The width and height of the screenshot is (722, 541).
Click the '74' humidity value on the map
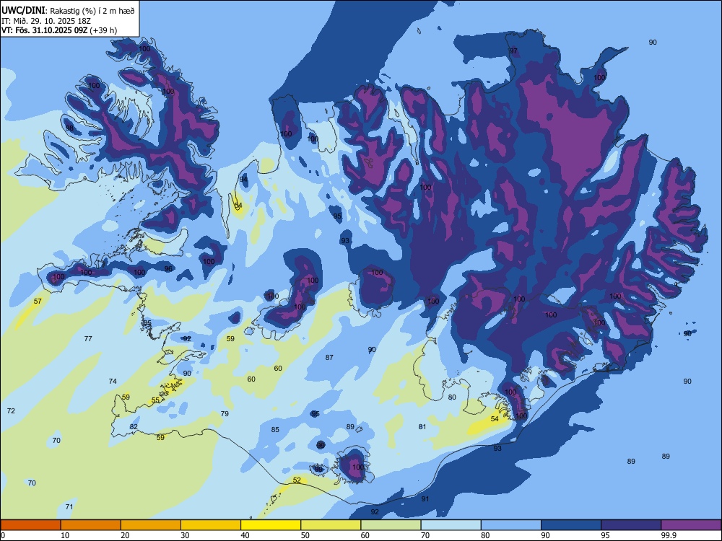113,382
